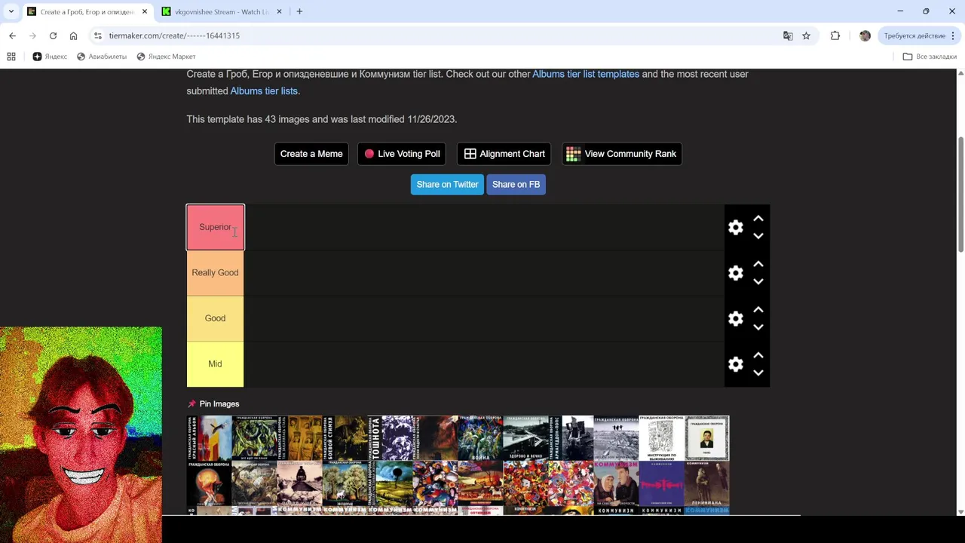The image size is (965, 543).
Task: Select Инструкция по выживанию album cover
Action: (x=661, y=438)
